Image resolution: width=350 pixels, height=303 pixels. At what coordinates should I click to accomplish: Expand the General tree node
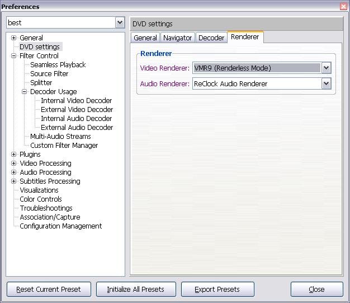pyautogui.click(x=14, y=38)
